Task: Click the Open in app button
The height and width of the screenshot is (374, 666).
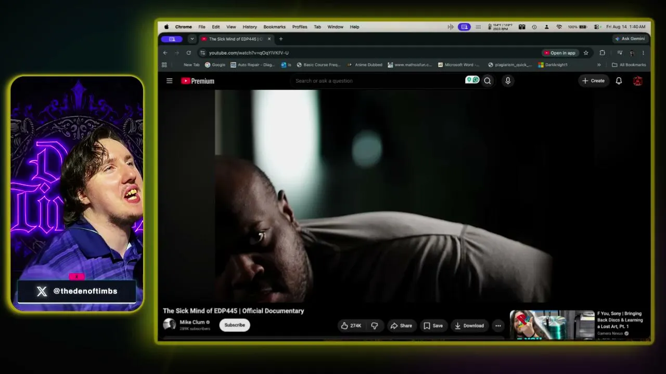Action: click(560, 52)
